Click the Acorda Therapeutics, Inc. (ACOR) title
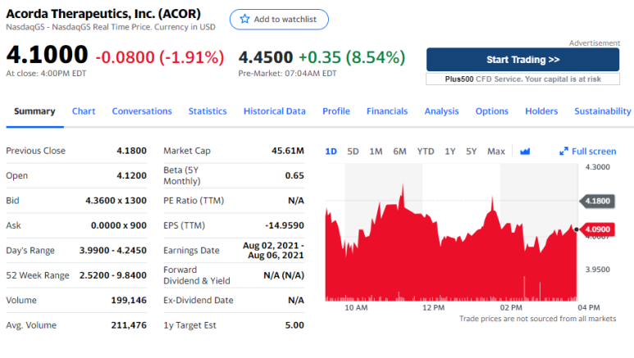634x358 pixels. pos(103,14)
